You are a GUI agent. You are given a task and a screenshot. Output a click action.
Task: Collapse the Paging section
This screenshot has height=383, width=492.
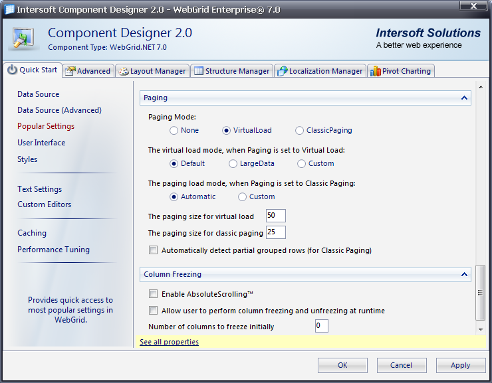pos(464,98)
